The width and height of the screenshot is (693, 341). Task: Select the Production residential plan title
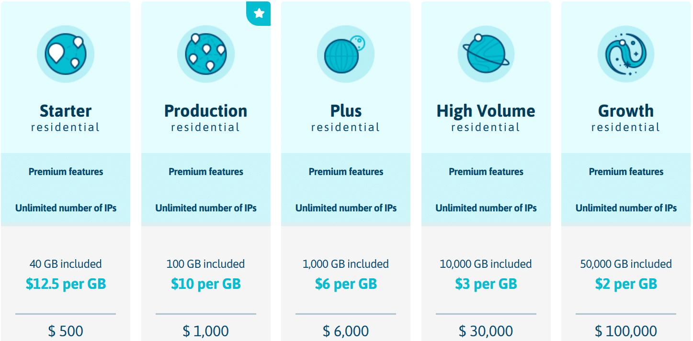tap(205, 118)
